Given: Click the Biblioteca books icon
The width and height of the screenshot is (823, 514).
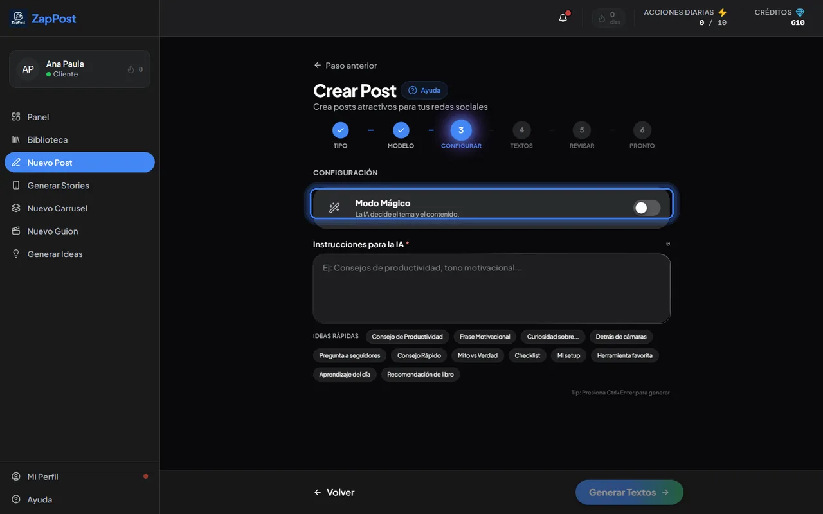Looking at the screenshot, I should point(16,139).
